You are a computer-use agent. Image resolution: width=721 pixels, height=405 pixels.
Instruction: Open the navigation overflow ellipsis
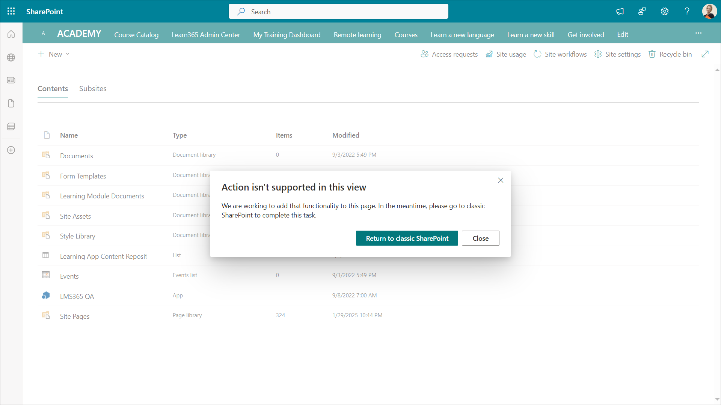coord(698,33)
